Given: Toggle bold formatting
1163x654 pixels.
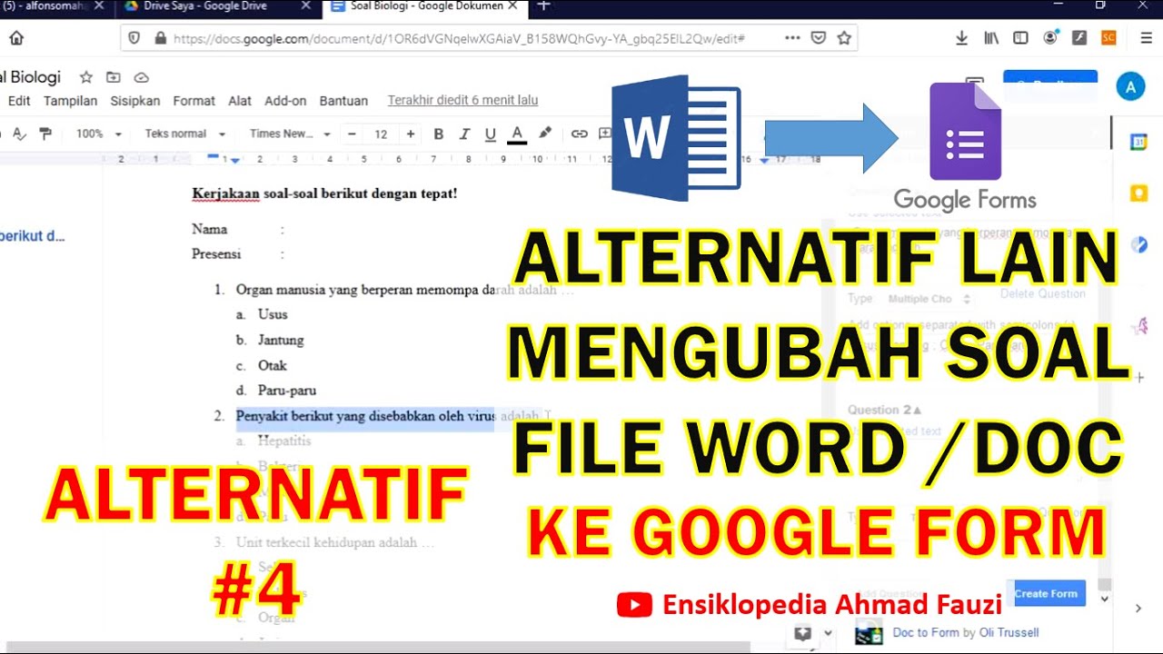Looking at the screenshot, I should click(438, 134).
